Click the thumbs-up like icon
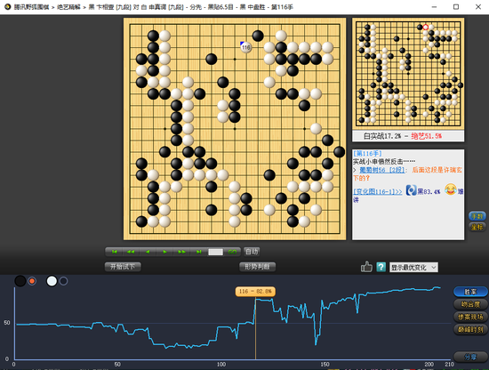 point(366,267)
